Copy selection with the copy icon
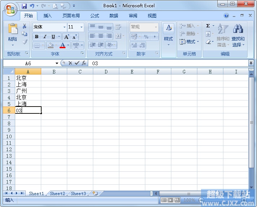This screenshot has width=257, height=207. tap(25, 33)
